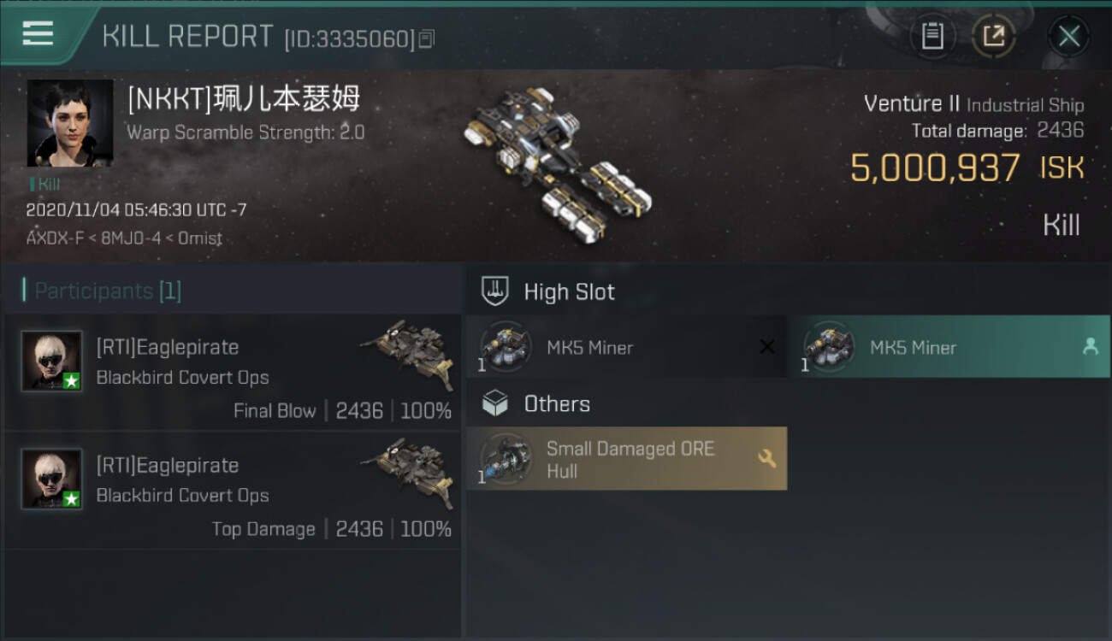Select the destroyed MK5 Miner item
Viewport: 1112px width, 641px height.
[x=626, y=347]
